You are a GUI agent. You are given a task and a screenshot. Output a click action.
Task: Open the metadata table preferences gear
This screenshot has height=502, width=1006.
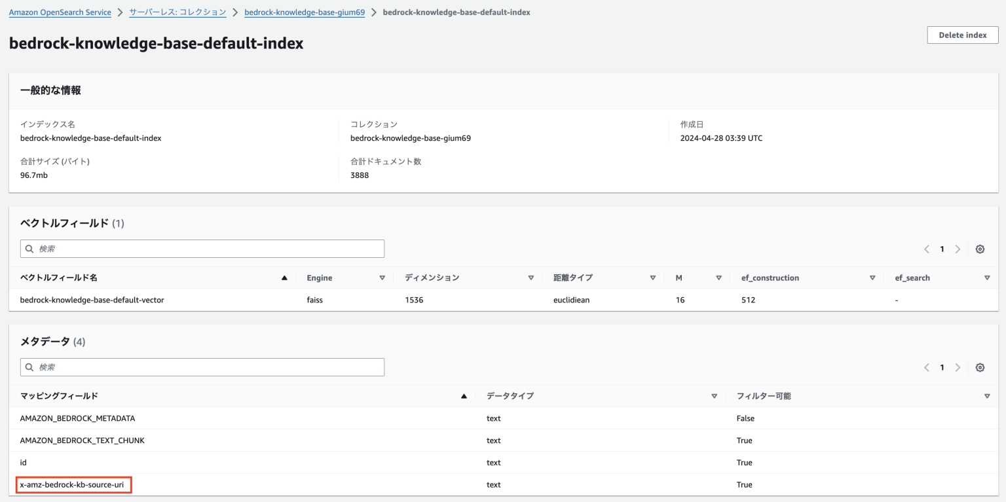click(x=980, y=367)
